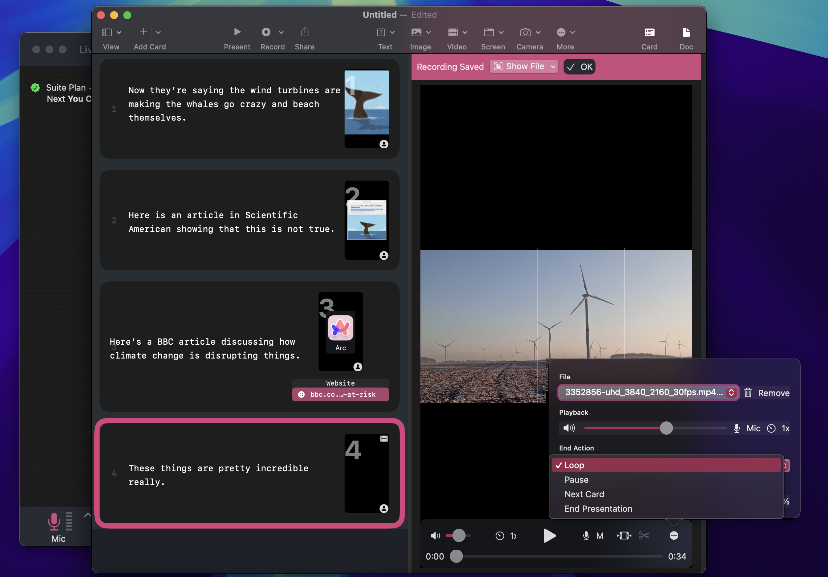The height and width of the screenshot is (577, 828).
Task: Open the more options ellipsis in player
Action: tap(674, 535)
